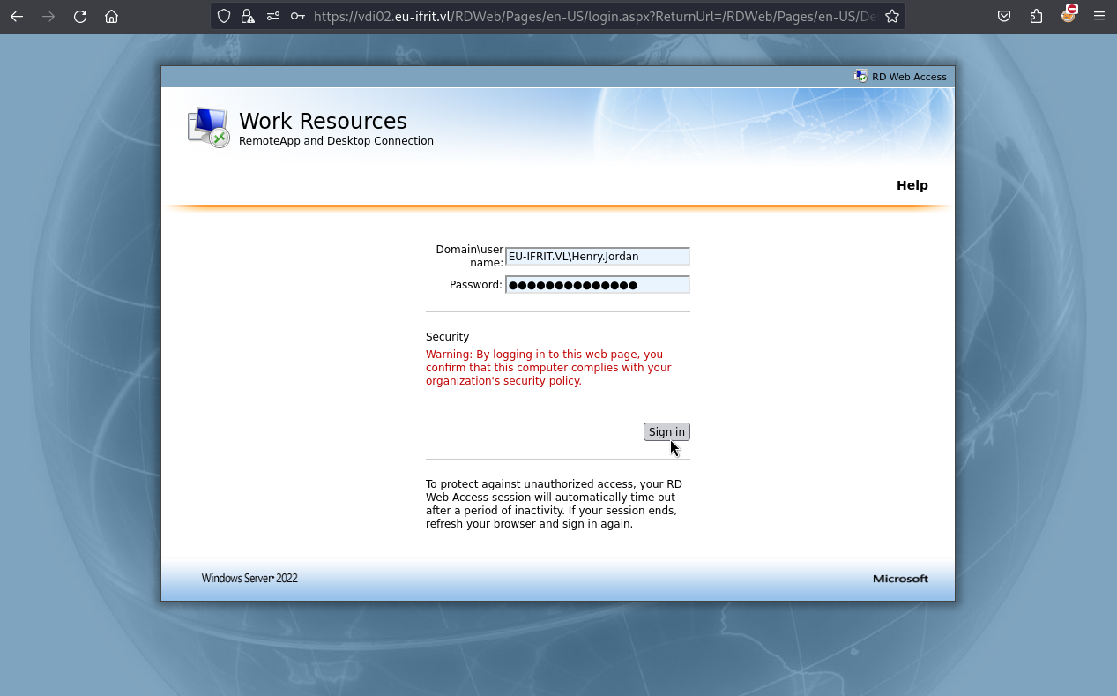Click the Work Resources heading
Viewport: 1117px width, 696px height.
tap(323, 121)
